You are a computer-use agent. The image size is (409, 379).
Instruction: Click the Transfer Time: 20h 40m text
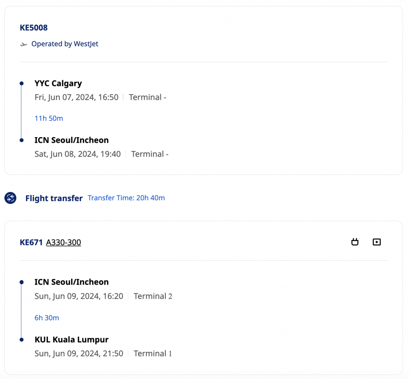click(126, 198)
